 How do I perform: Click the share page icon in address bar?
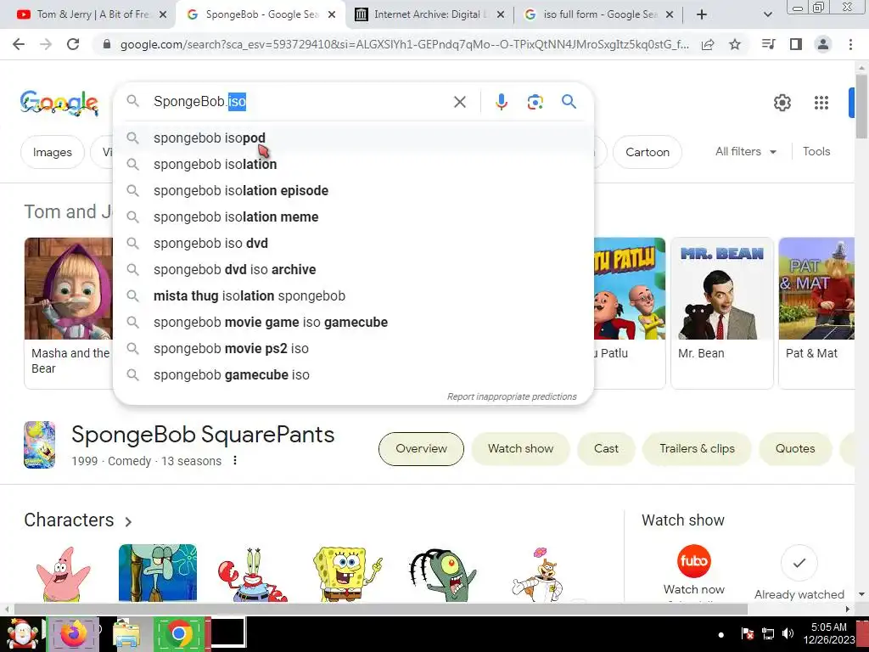click(708, 44)
